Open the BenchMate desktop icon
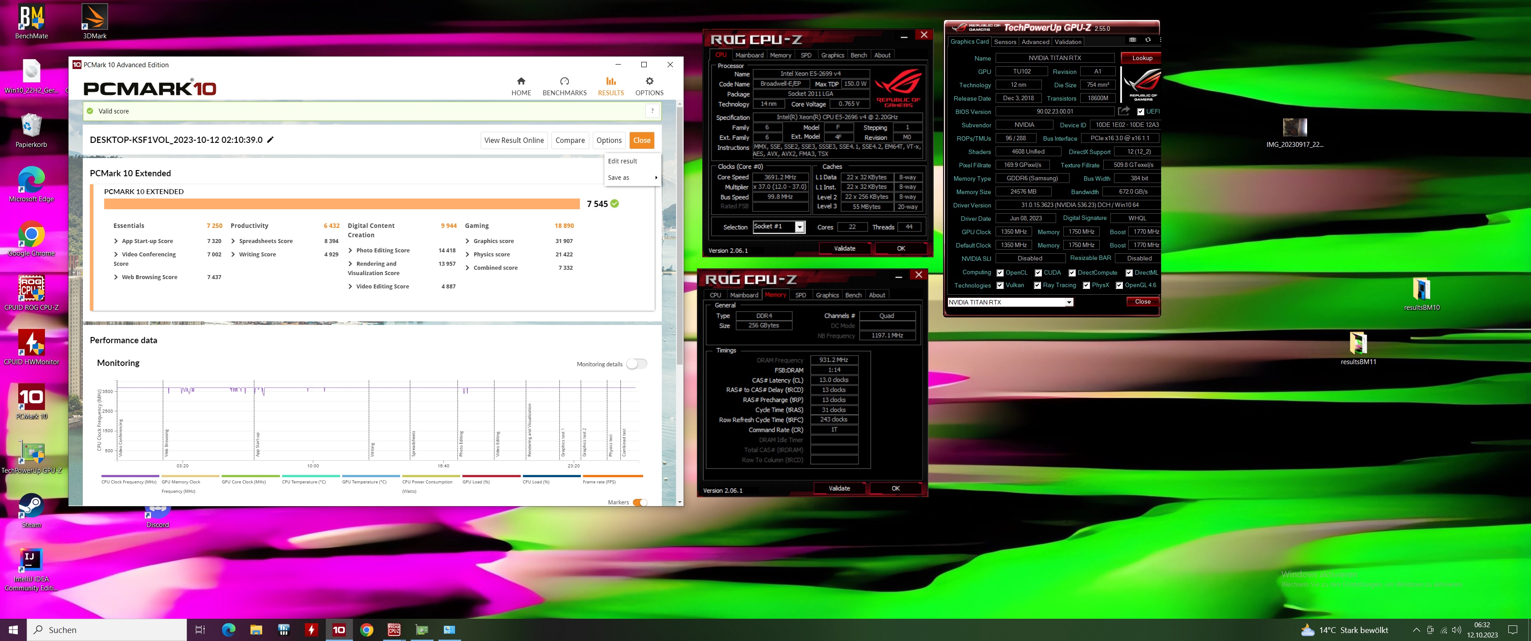The height and width of the screenshot is (641, 1531). tap(32, 21)
